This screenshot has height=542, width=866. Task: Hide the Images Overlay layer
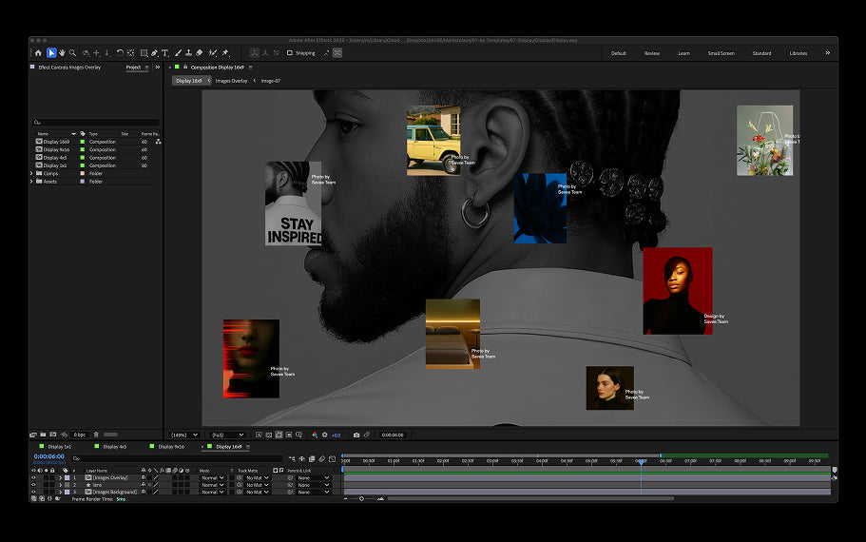[33, 477]
